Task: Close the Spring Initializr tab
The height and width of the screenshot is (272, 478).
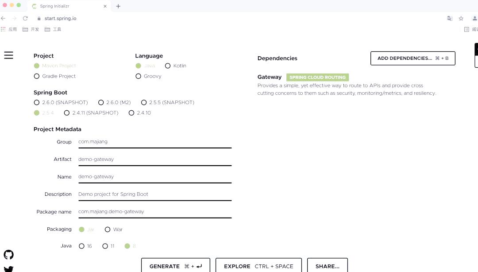Action: coord(105,6)
